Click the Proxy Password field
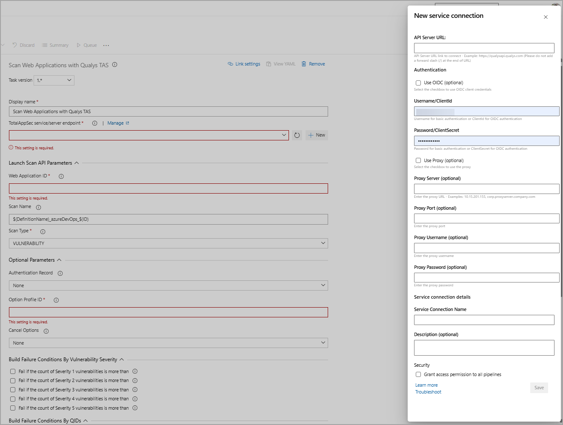Screen dimensions: 563x425 [487, 277]
